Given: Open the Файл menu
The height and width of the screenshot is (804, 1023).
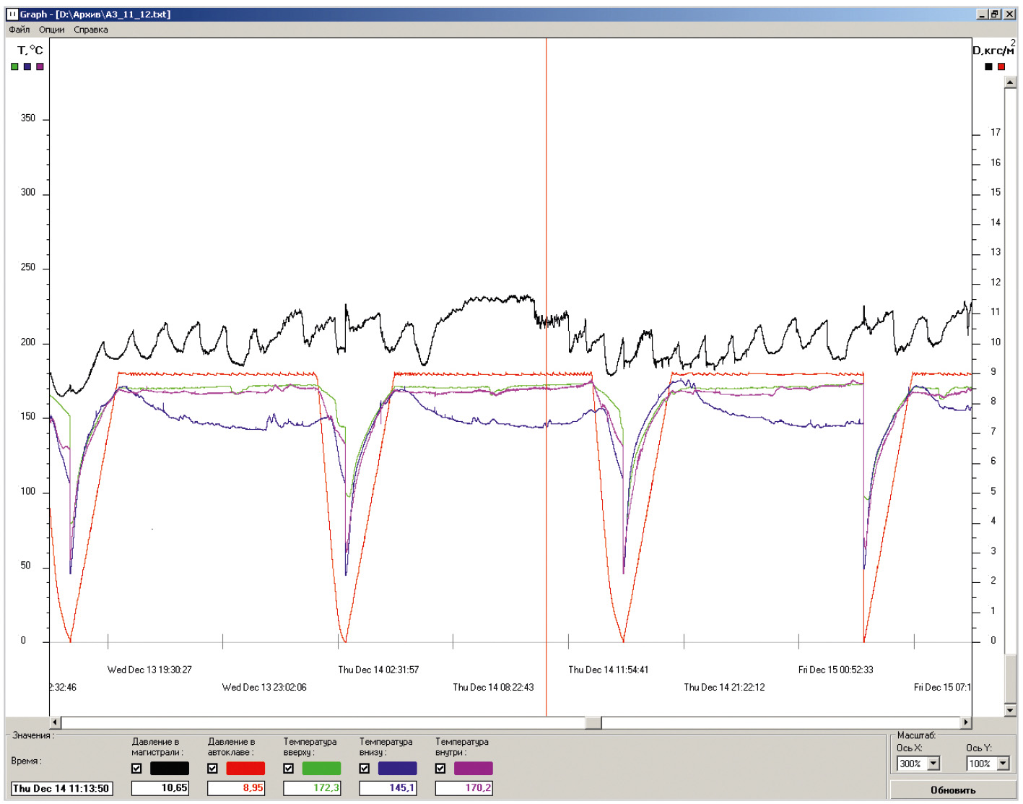Looking at the screenshot, I should 19,30.
